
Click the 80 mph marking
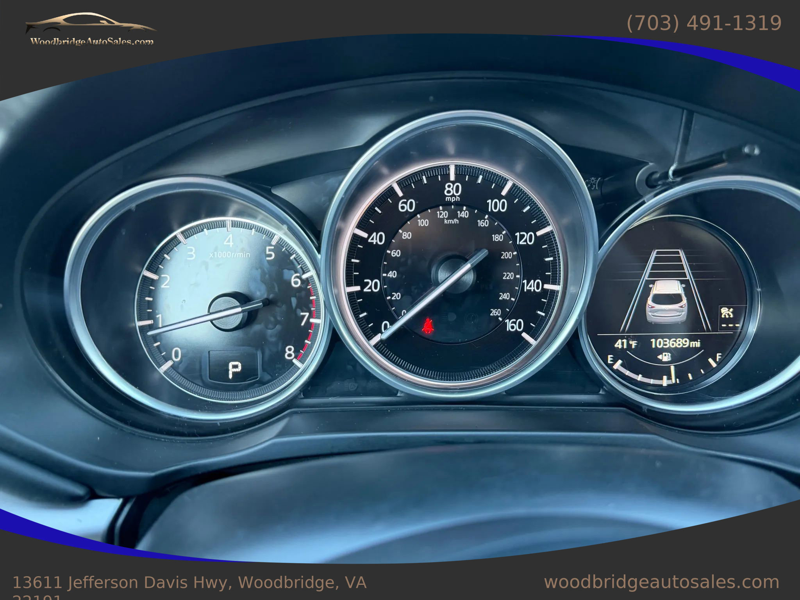(452, 190)
